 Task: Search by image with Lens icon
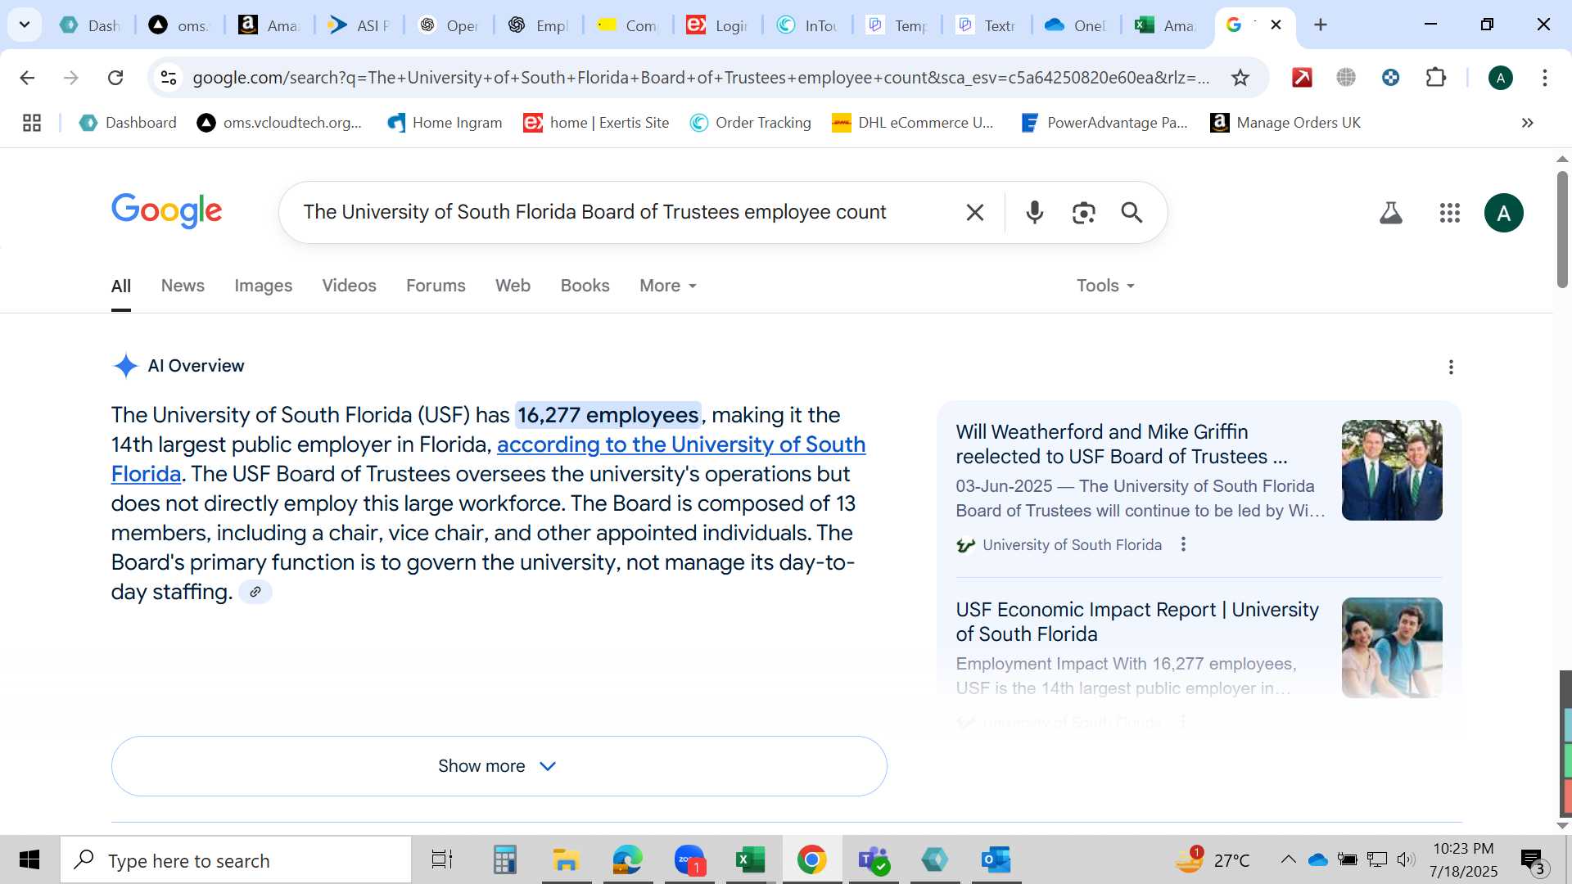[x=1083, y=213]
